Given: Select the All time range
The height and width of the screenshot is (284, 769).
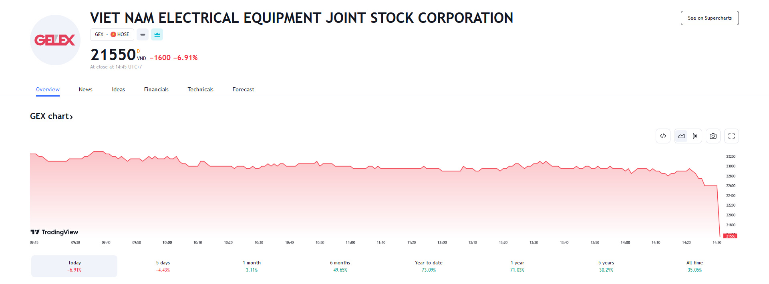Looking at the screenshot, I should tap(695, 266).
